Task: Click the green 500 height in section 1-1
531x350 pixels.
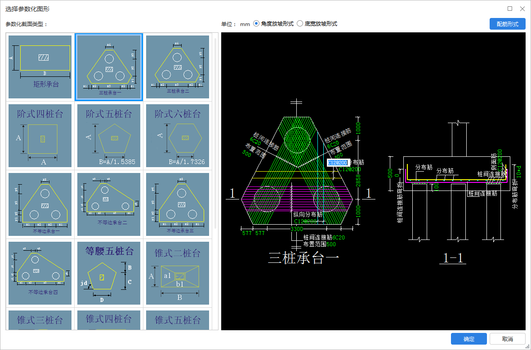Action: (390, 173)
